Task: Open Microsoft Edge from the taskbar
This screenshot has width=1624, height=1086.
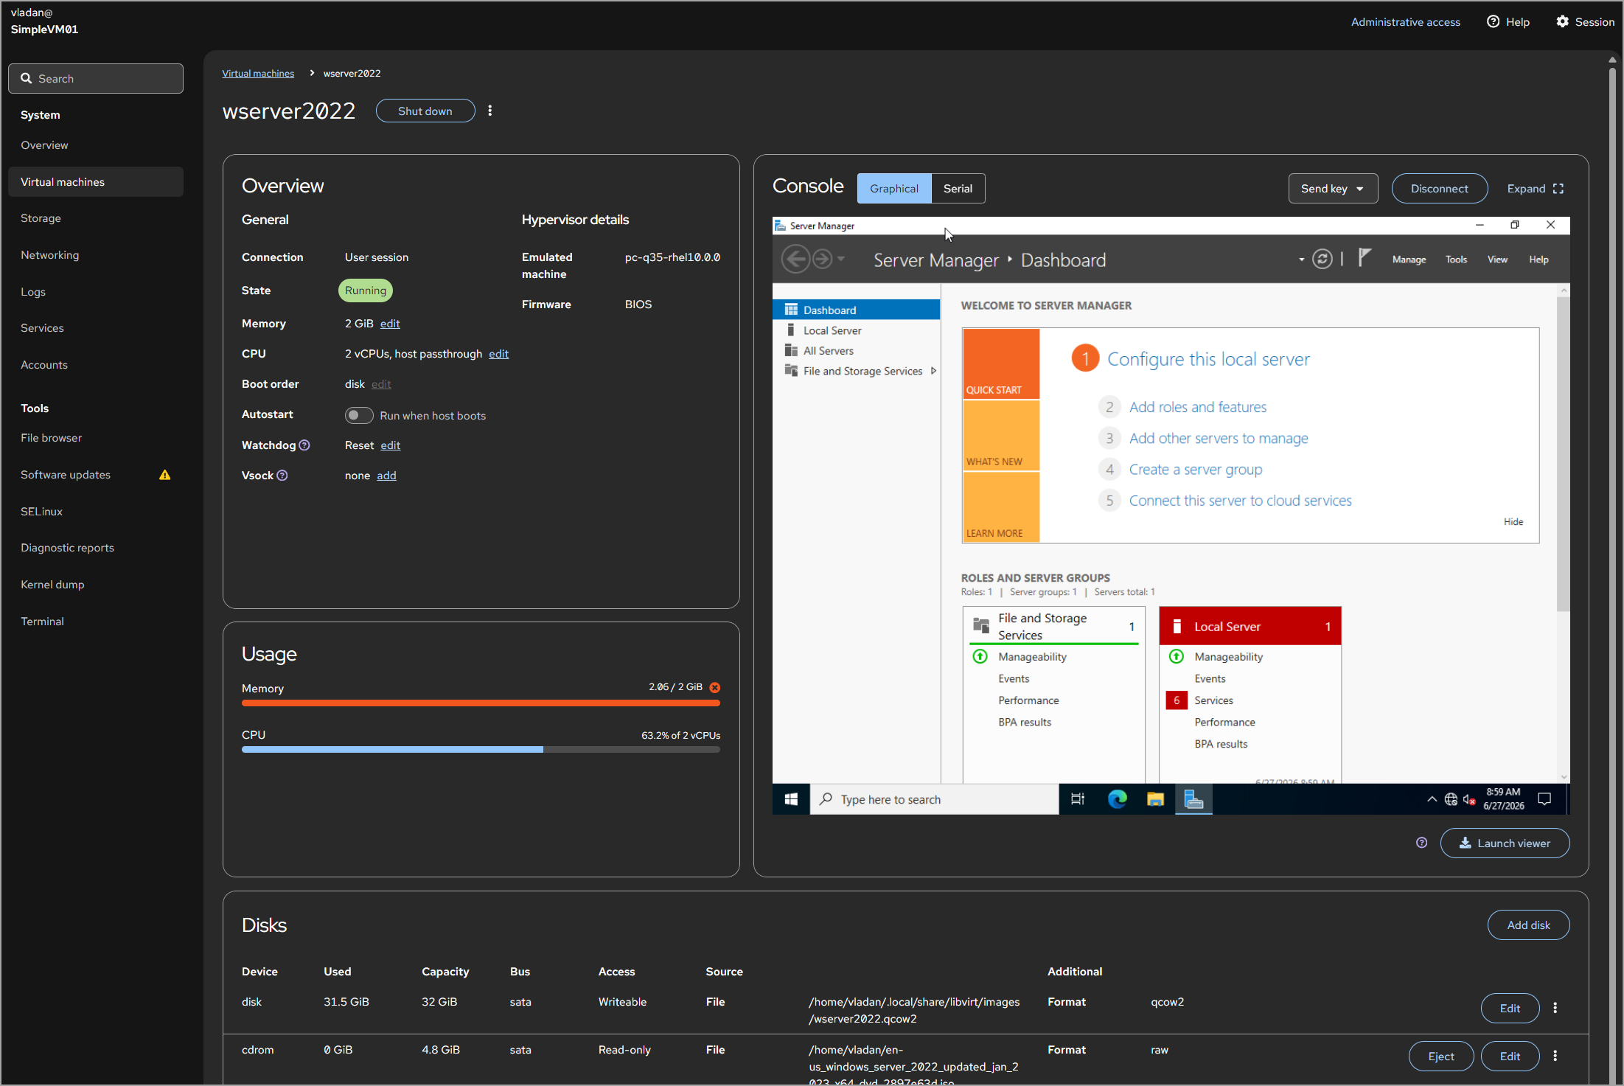Action: coord(1118,799)
